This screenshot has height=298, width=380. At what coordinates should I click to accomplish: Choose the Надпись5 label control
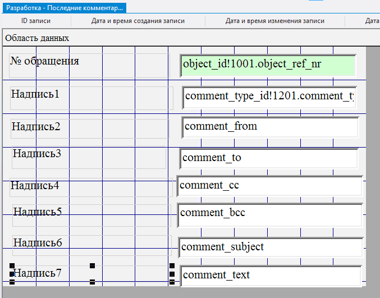click(x=38, y=212)
